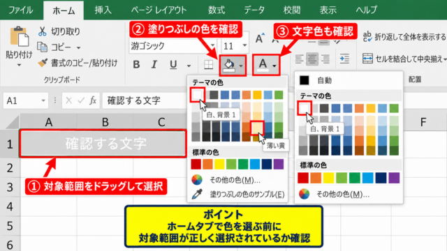The width and height of the screenshot is (447, 251).
Task: Switch to the データ tab
Action: (x=254, y=10)
